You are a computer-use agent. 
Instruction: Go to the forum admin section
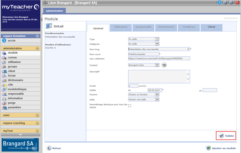click(12, 75)
